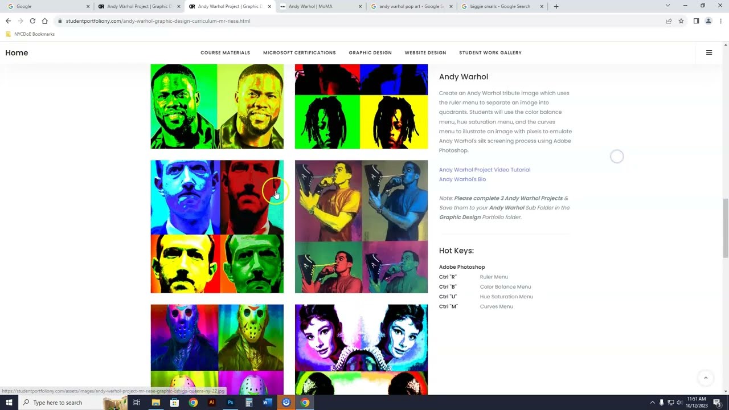Image resolution: width=729 pixels, height=410 pixels.
Task: Open the taskbar clock and date
Action: [697, 403]
